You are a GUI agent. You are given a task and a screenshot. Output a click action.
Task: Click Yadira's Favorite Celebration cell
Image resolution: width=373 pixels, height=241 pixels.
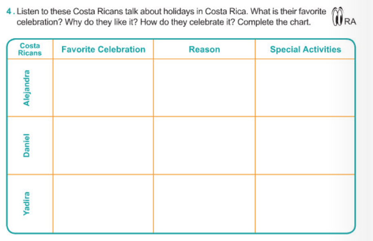coord(103,203)
